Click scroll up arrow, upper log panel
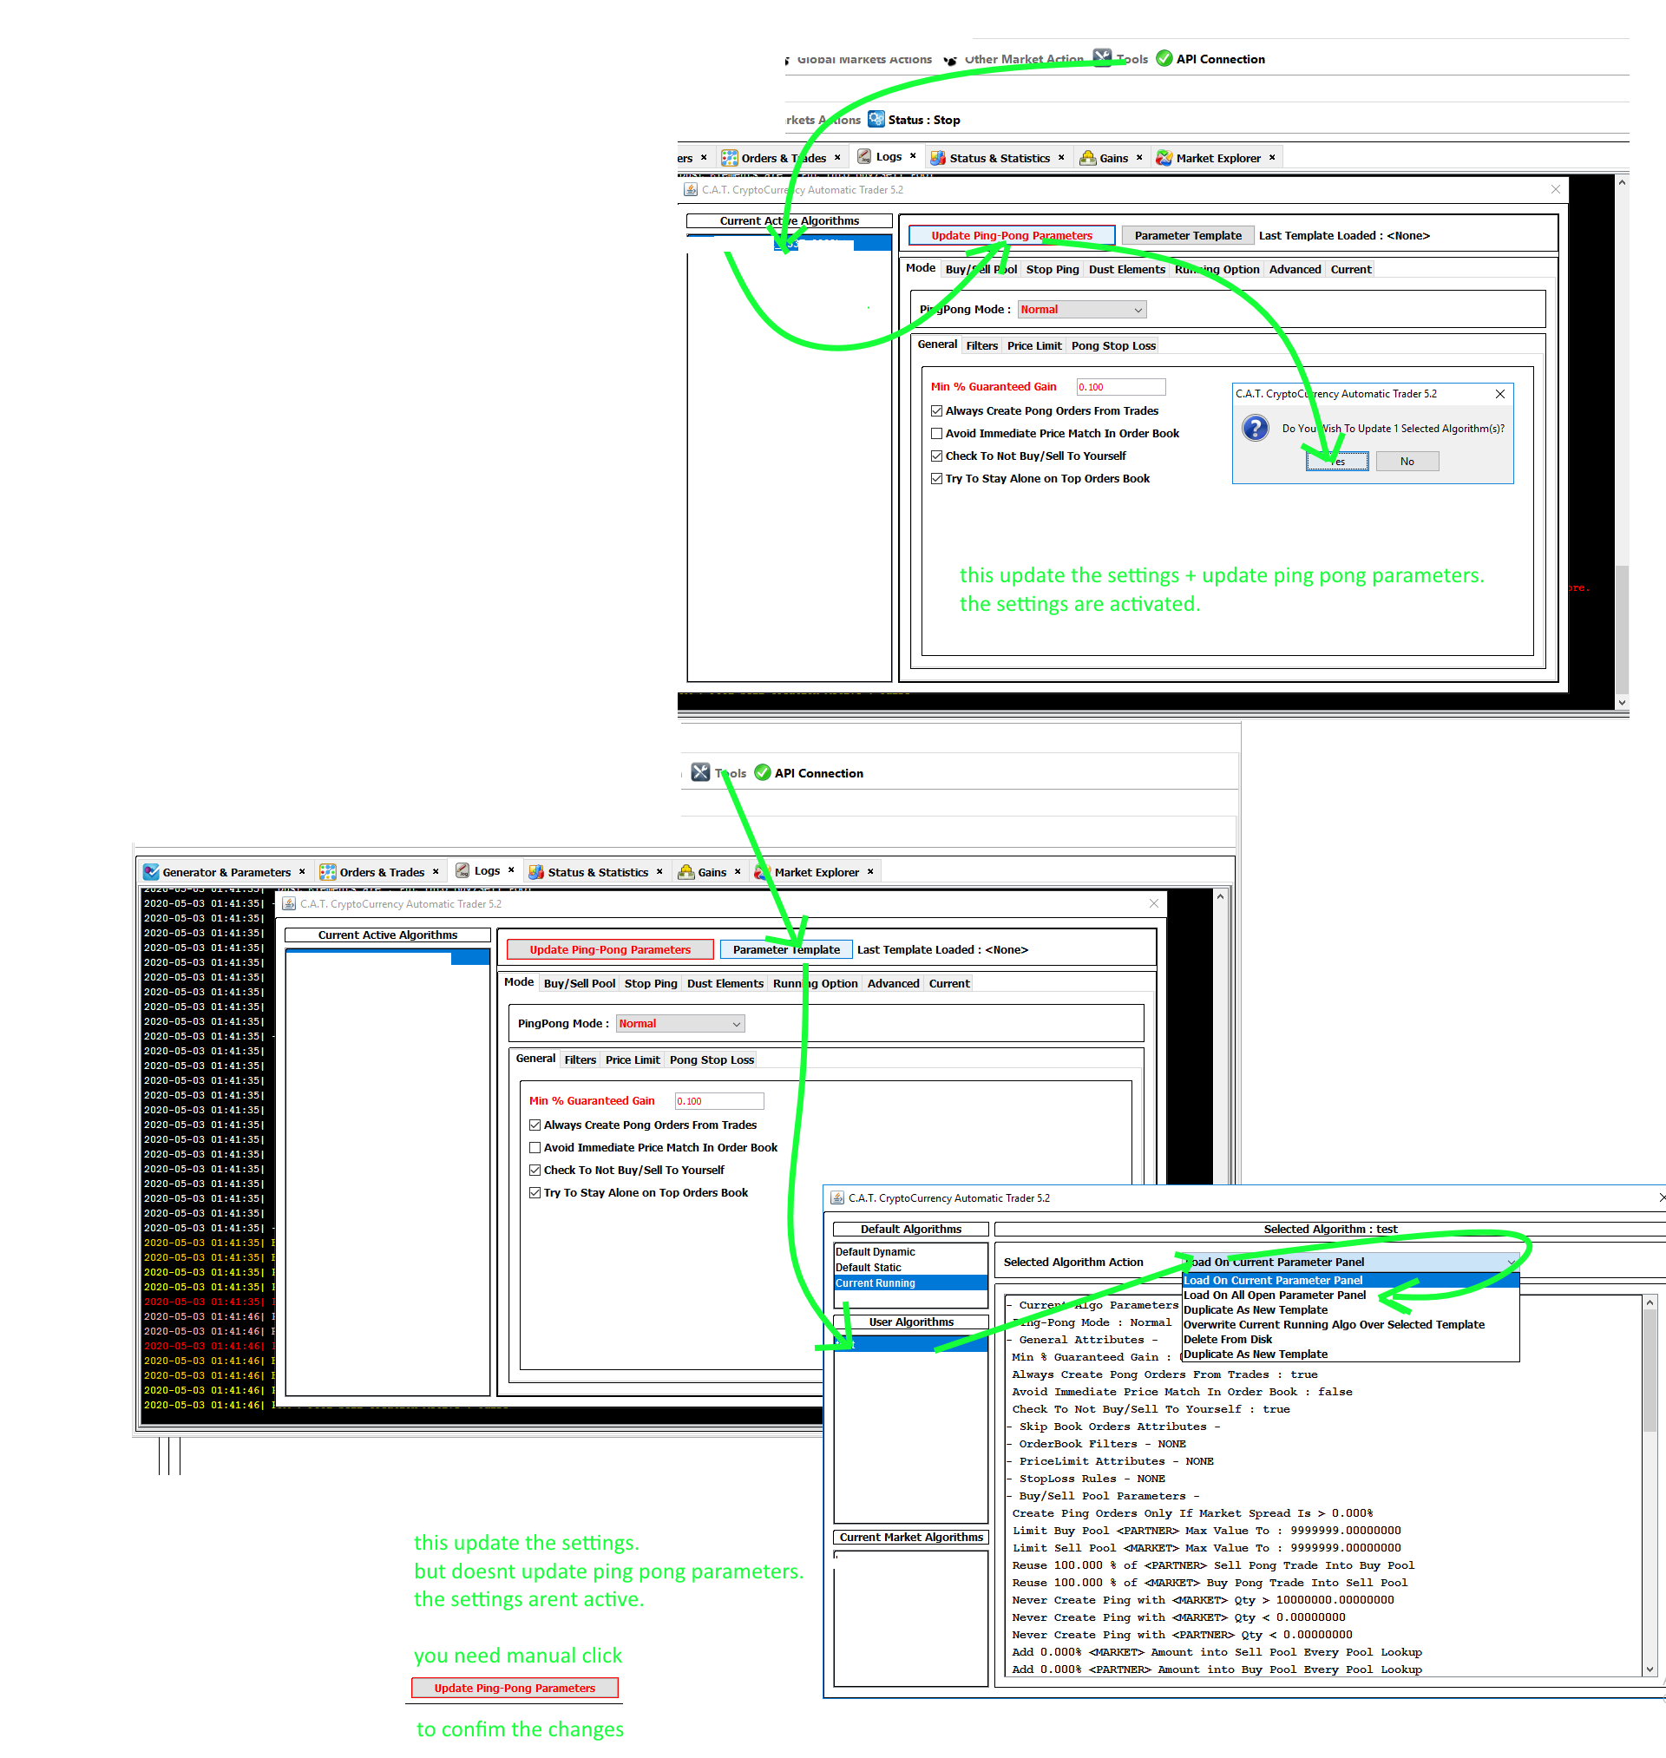The width and height of the screenshot is (1666, 1758). 1622,183
